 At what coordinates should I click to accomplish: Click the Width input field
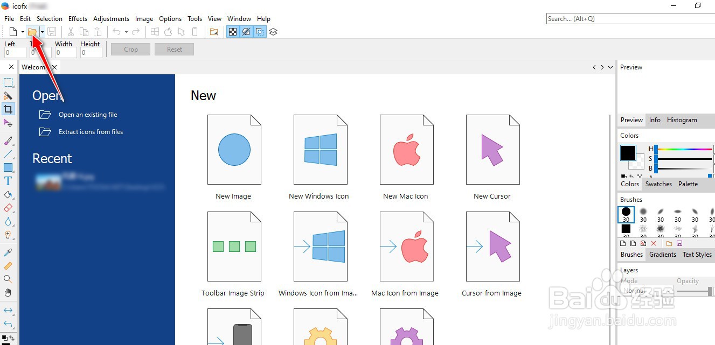click(x=66, y=53)
